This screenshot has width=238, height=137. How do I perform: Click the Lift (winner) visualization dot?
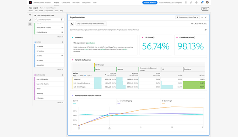(142, 37)
